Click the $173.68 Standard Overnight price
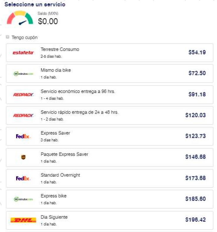 (x=196, y=178)
